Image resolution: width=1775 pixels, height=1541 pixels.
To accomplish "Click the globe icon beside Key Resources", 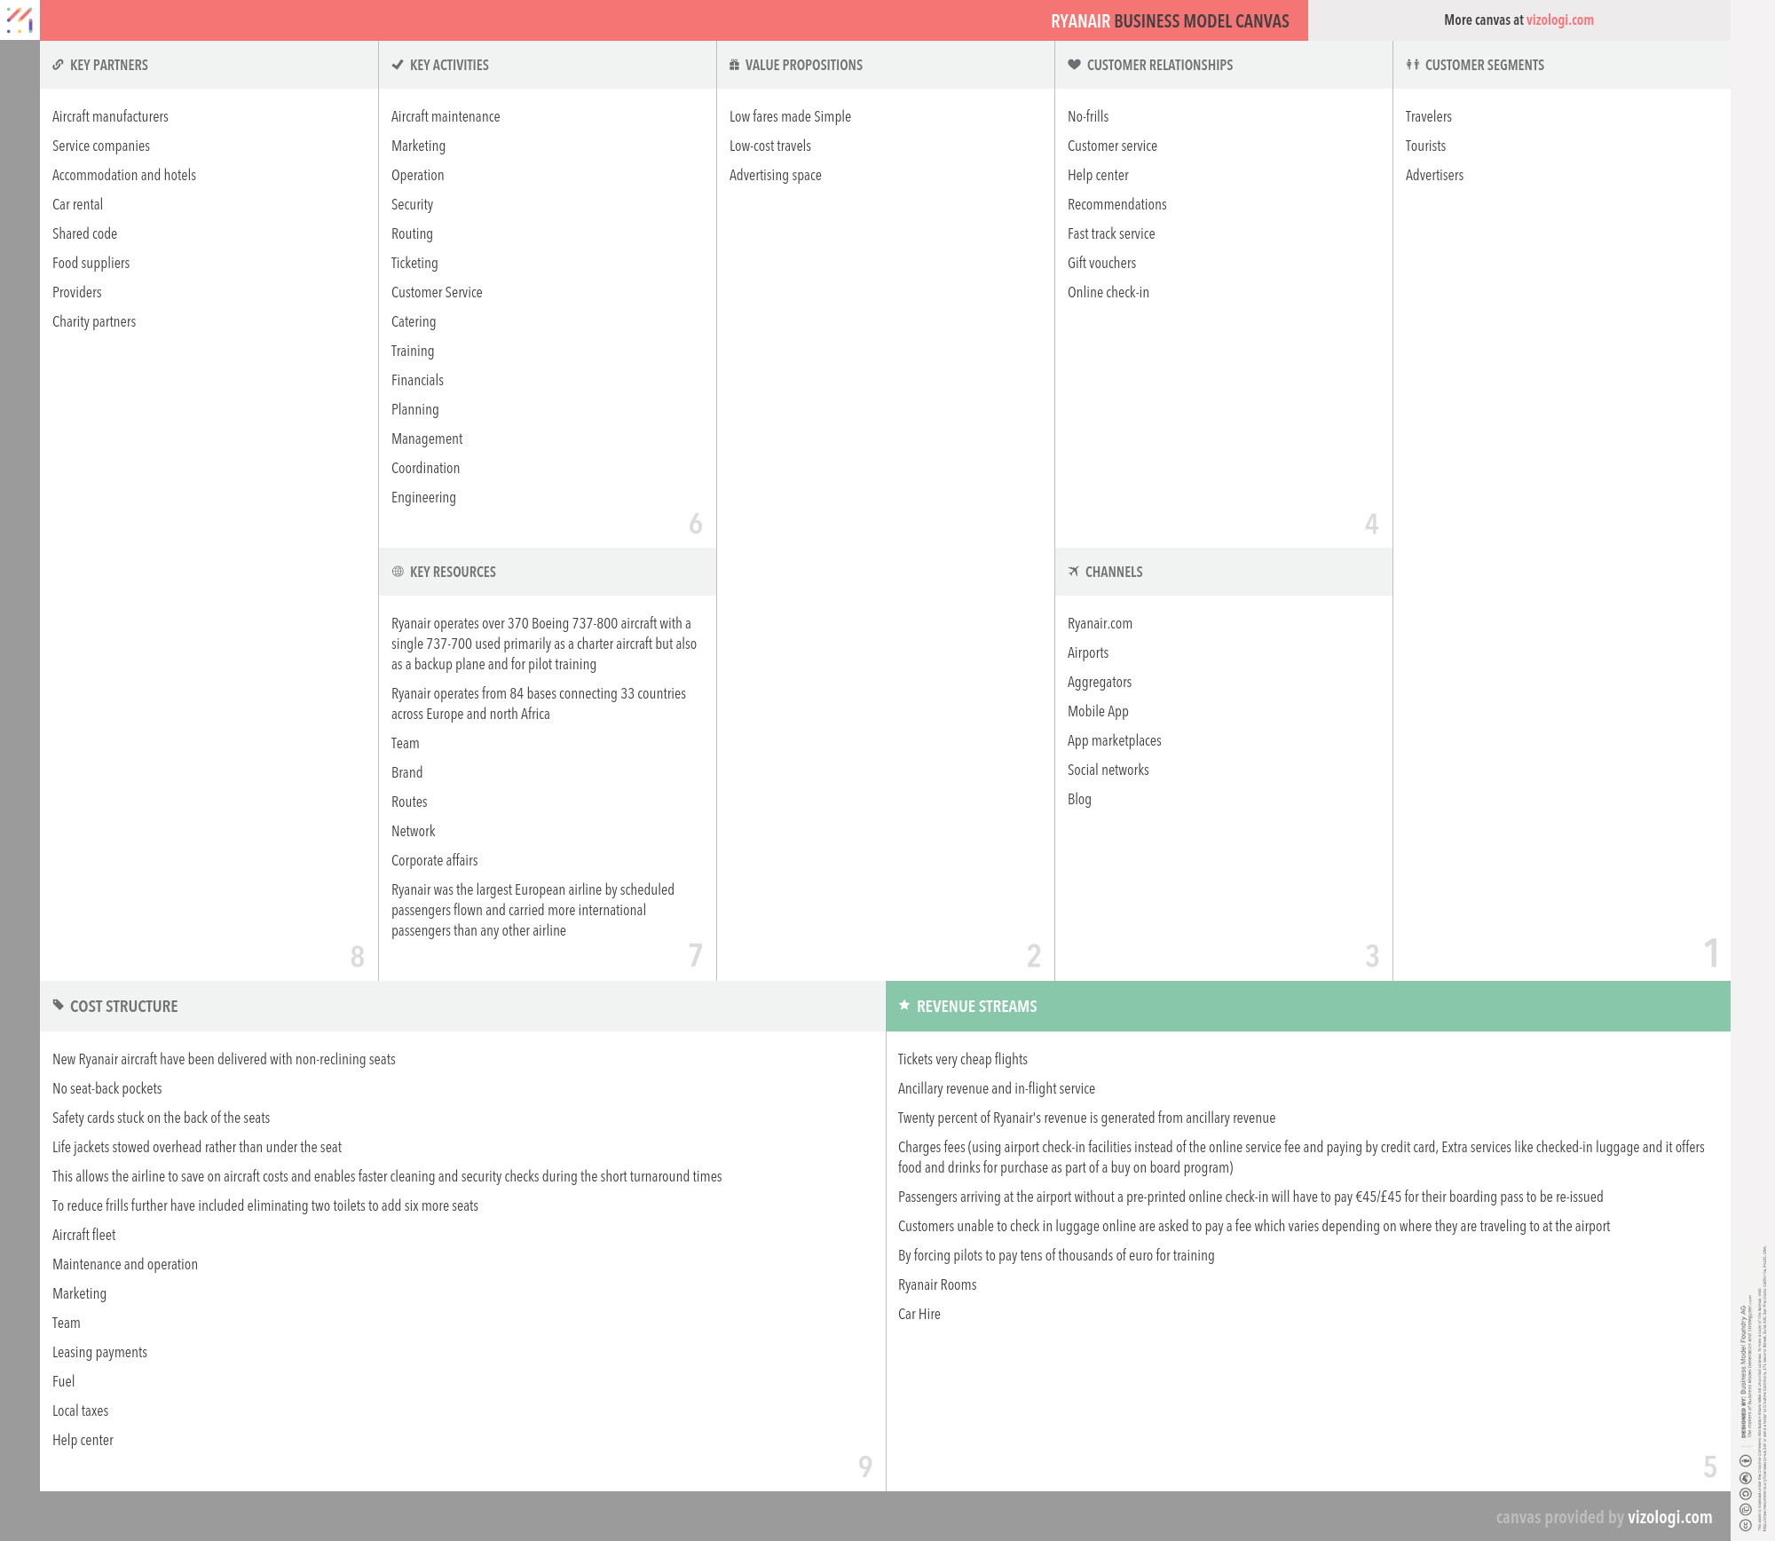I will pyautogui.click(x=398, y=572).
